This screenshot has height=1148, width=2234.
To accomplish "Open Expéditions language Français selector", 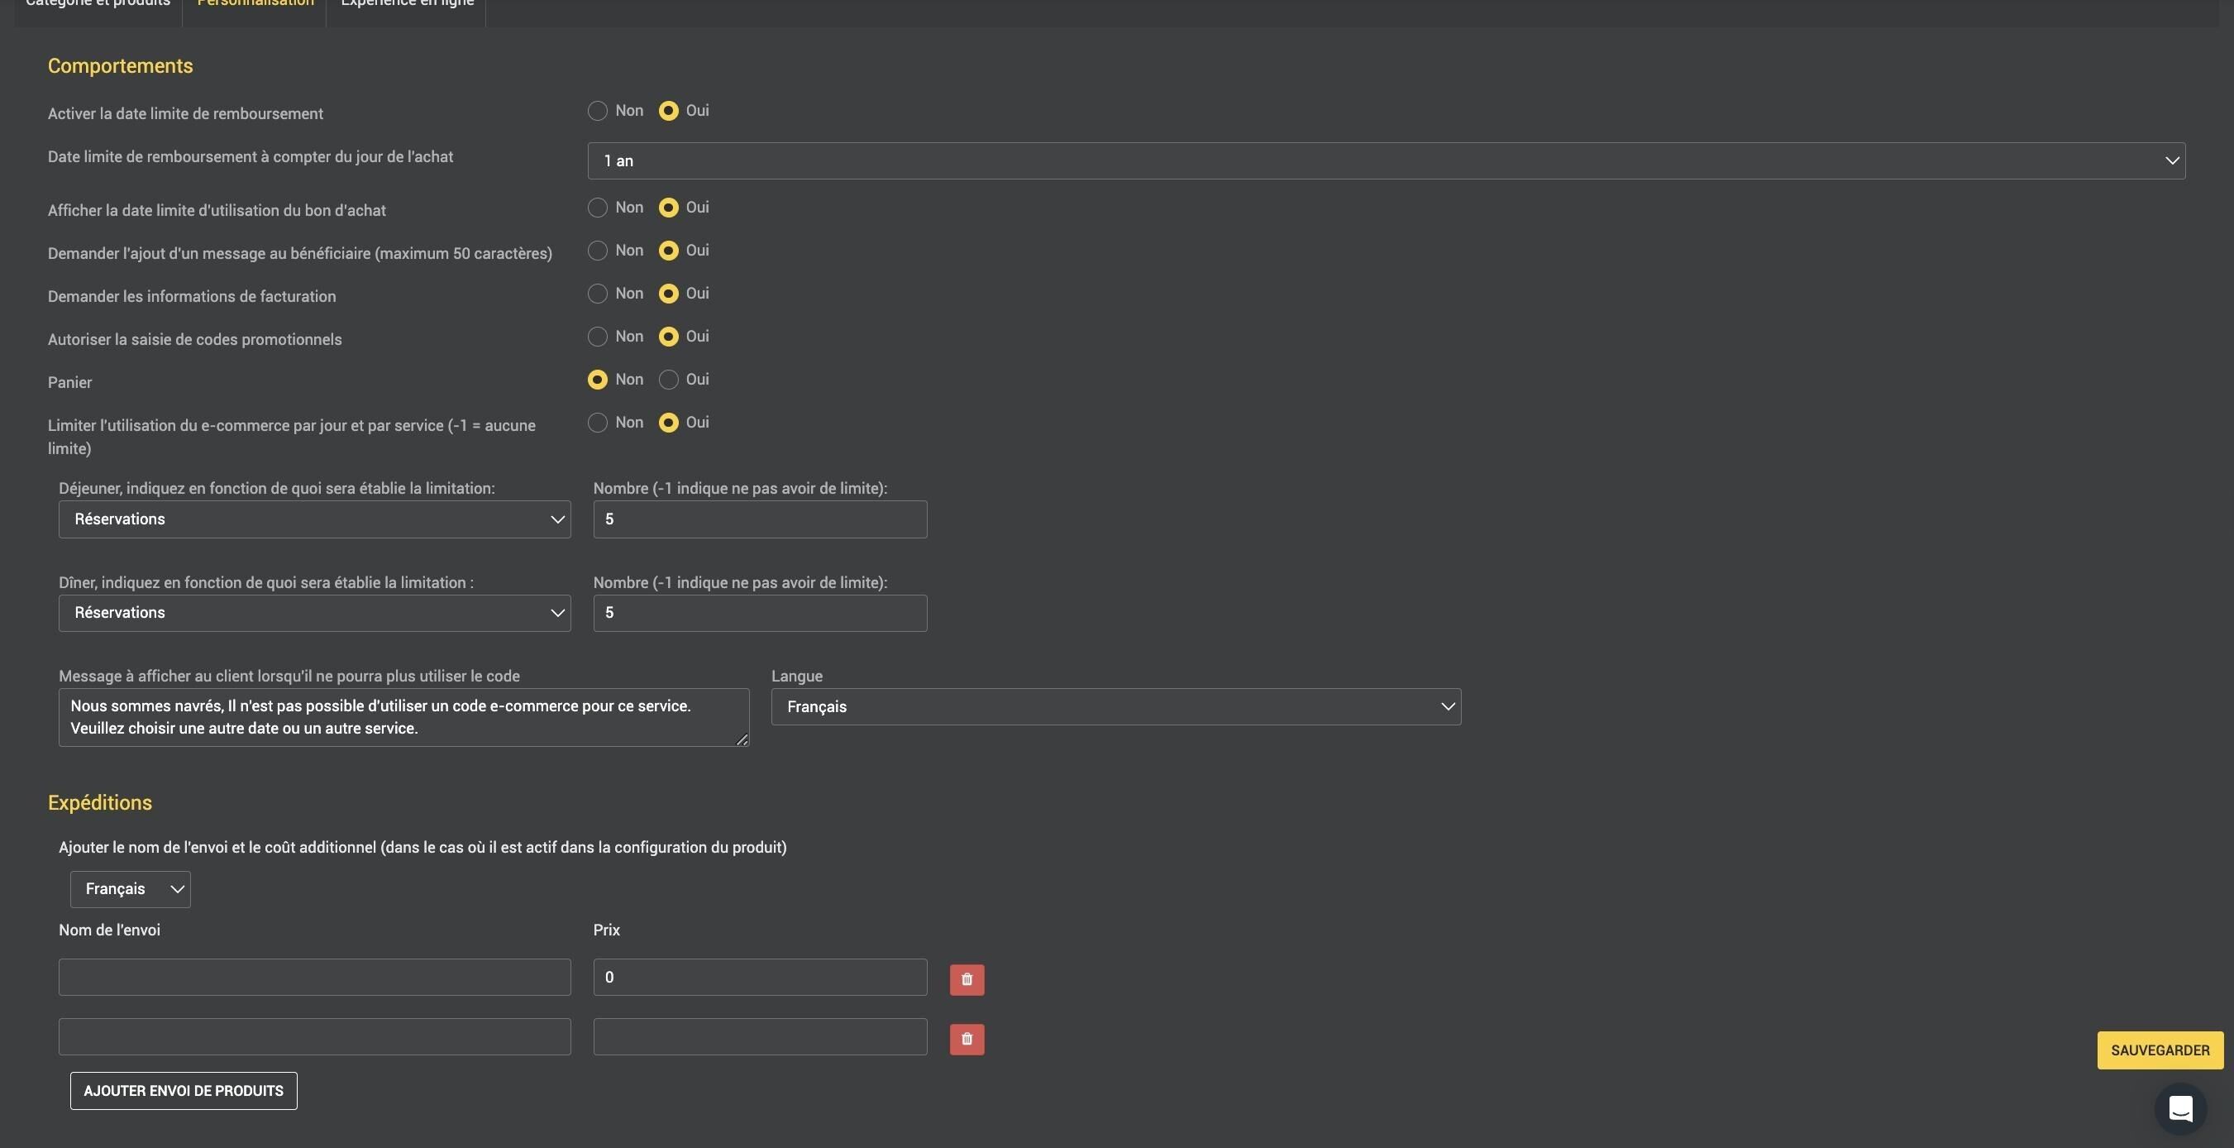I will pyautogui.click(x=130, y=889).
